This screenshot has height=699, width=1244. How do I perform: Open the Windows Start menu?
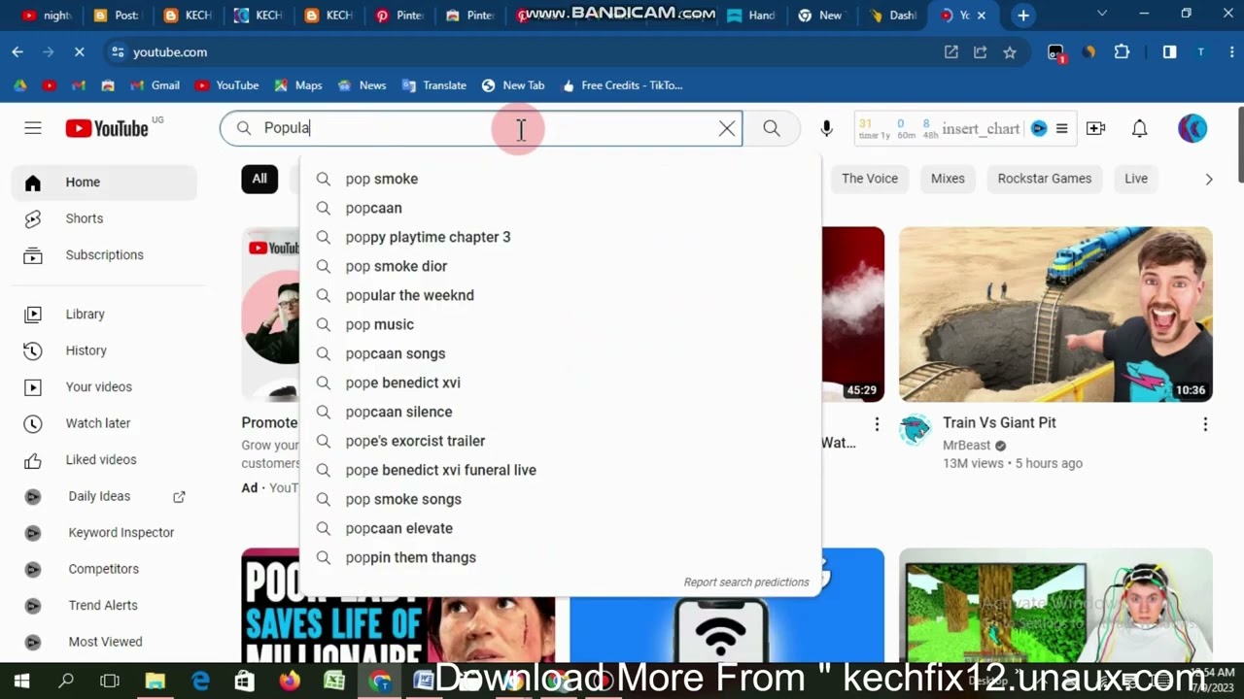click(21, 682)
